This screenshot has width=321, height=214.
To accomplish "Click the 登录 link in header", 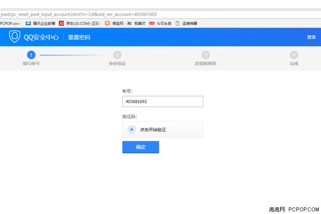I will pyautogui.click(x=311, y=37).
